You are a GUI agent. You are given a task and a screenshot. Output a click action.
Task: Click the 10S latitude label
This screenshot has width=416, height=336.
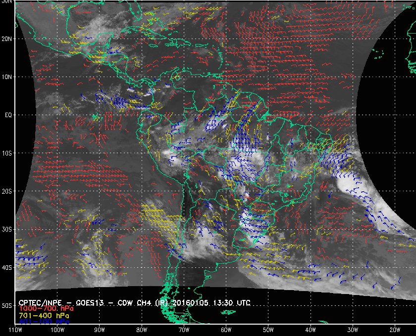coord(6,153)
